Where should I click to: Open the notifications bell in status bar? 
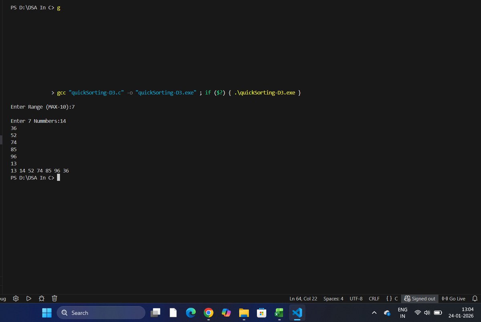475,299
